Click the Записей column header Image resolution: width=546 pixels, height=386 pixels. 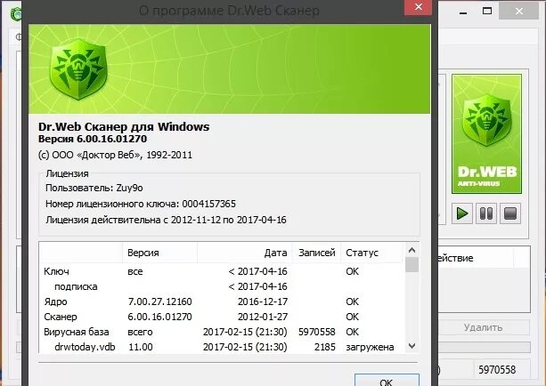point(316,253)
